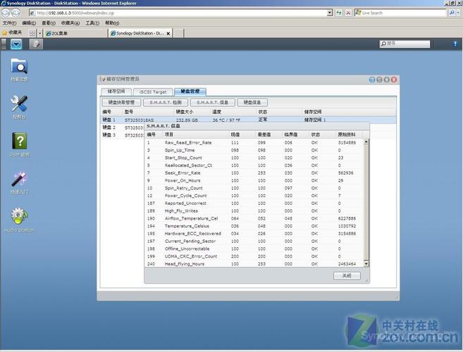
Task: Open the Control Panel wrench icon
Action: 19,107
